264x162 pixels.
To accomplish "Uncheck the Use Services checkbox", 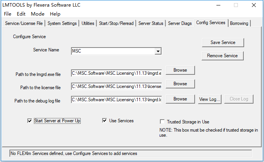I will click(105, 120).
